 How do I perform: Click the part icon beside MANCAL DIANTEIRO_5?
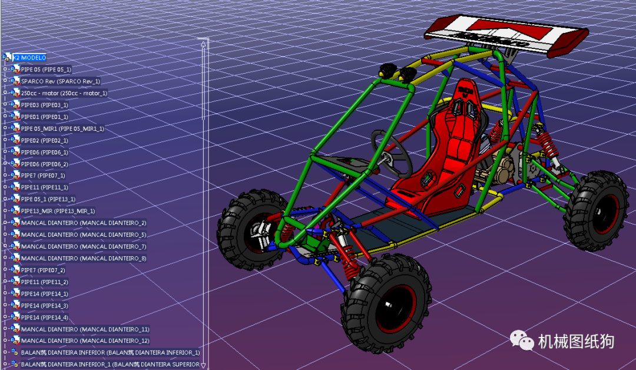point(15,234)
